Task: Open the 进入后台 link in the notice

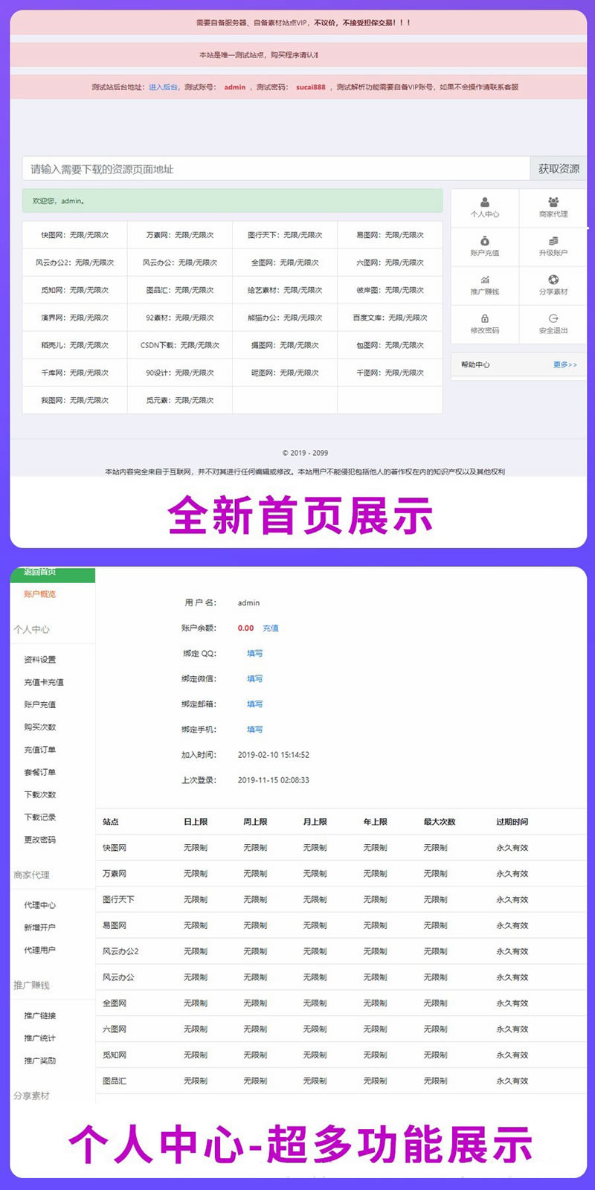Action: pos(163,87)
